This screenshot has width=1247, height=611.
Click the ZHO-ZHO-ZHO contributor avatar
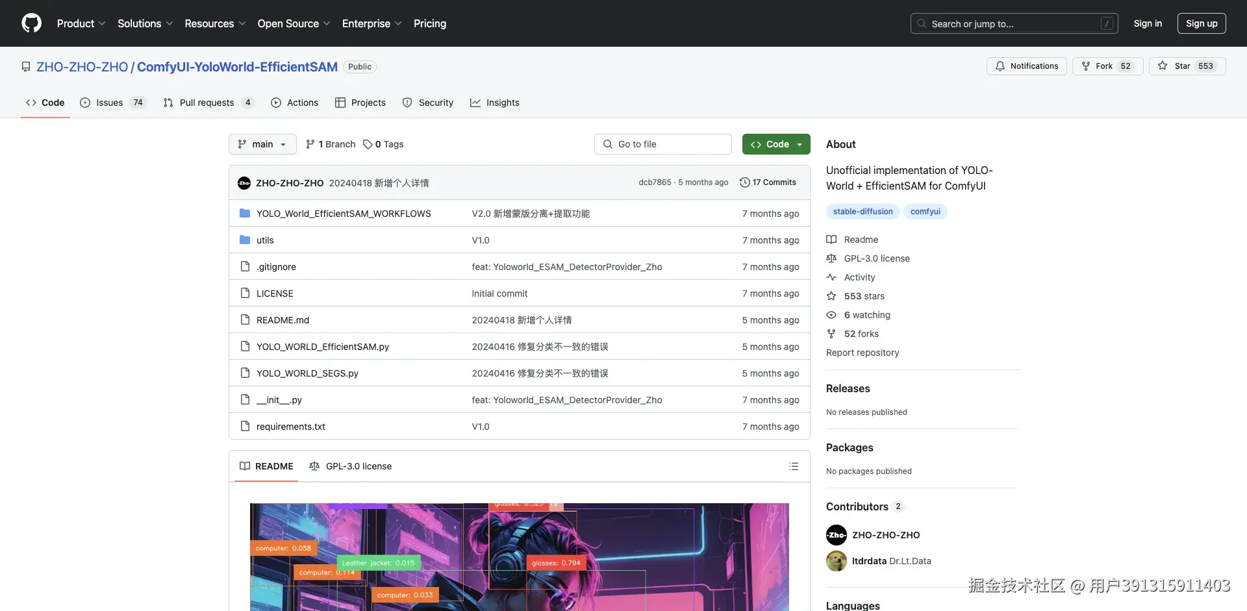[837, 535]
